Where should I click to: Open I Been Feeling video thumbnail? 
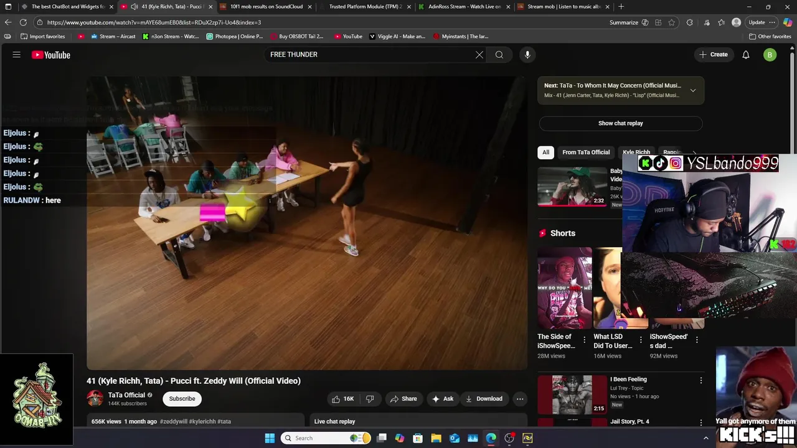click(572, 394)
